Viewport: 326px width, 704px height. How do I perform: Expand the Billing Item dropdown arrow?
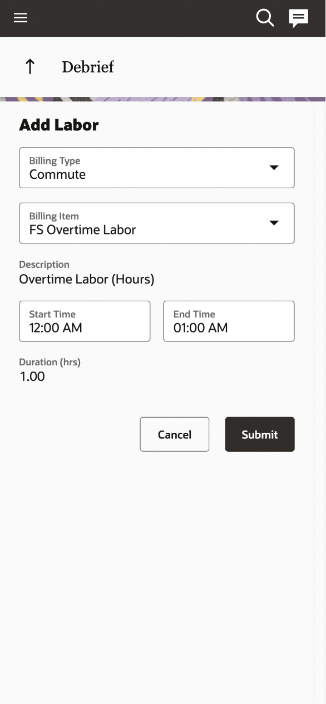pyautogui.click(x=274, y=223)
